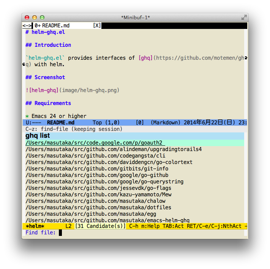This screenshot has height=269, width=270.
Task: Close the README.md tab with [X]
Action: coord(97,25)
